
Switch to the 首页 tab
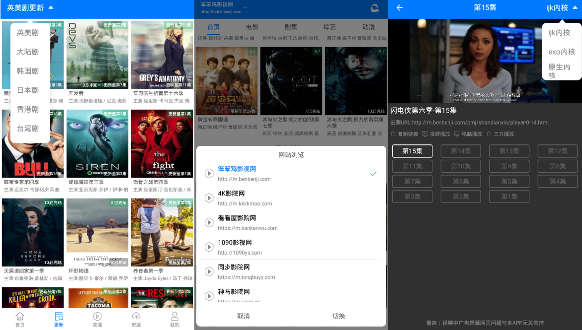(213, 27)
